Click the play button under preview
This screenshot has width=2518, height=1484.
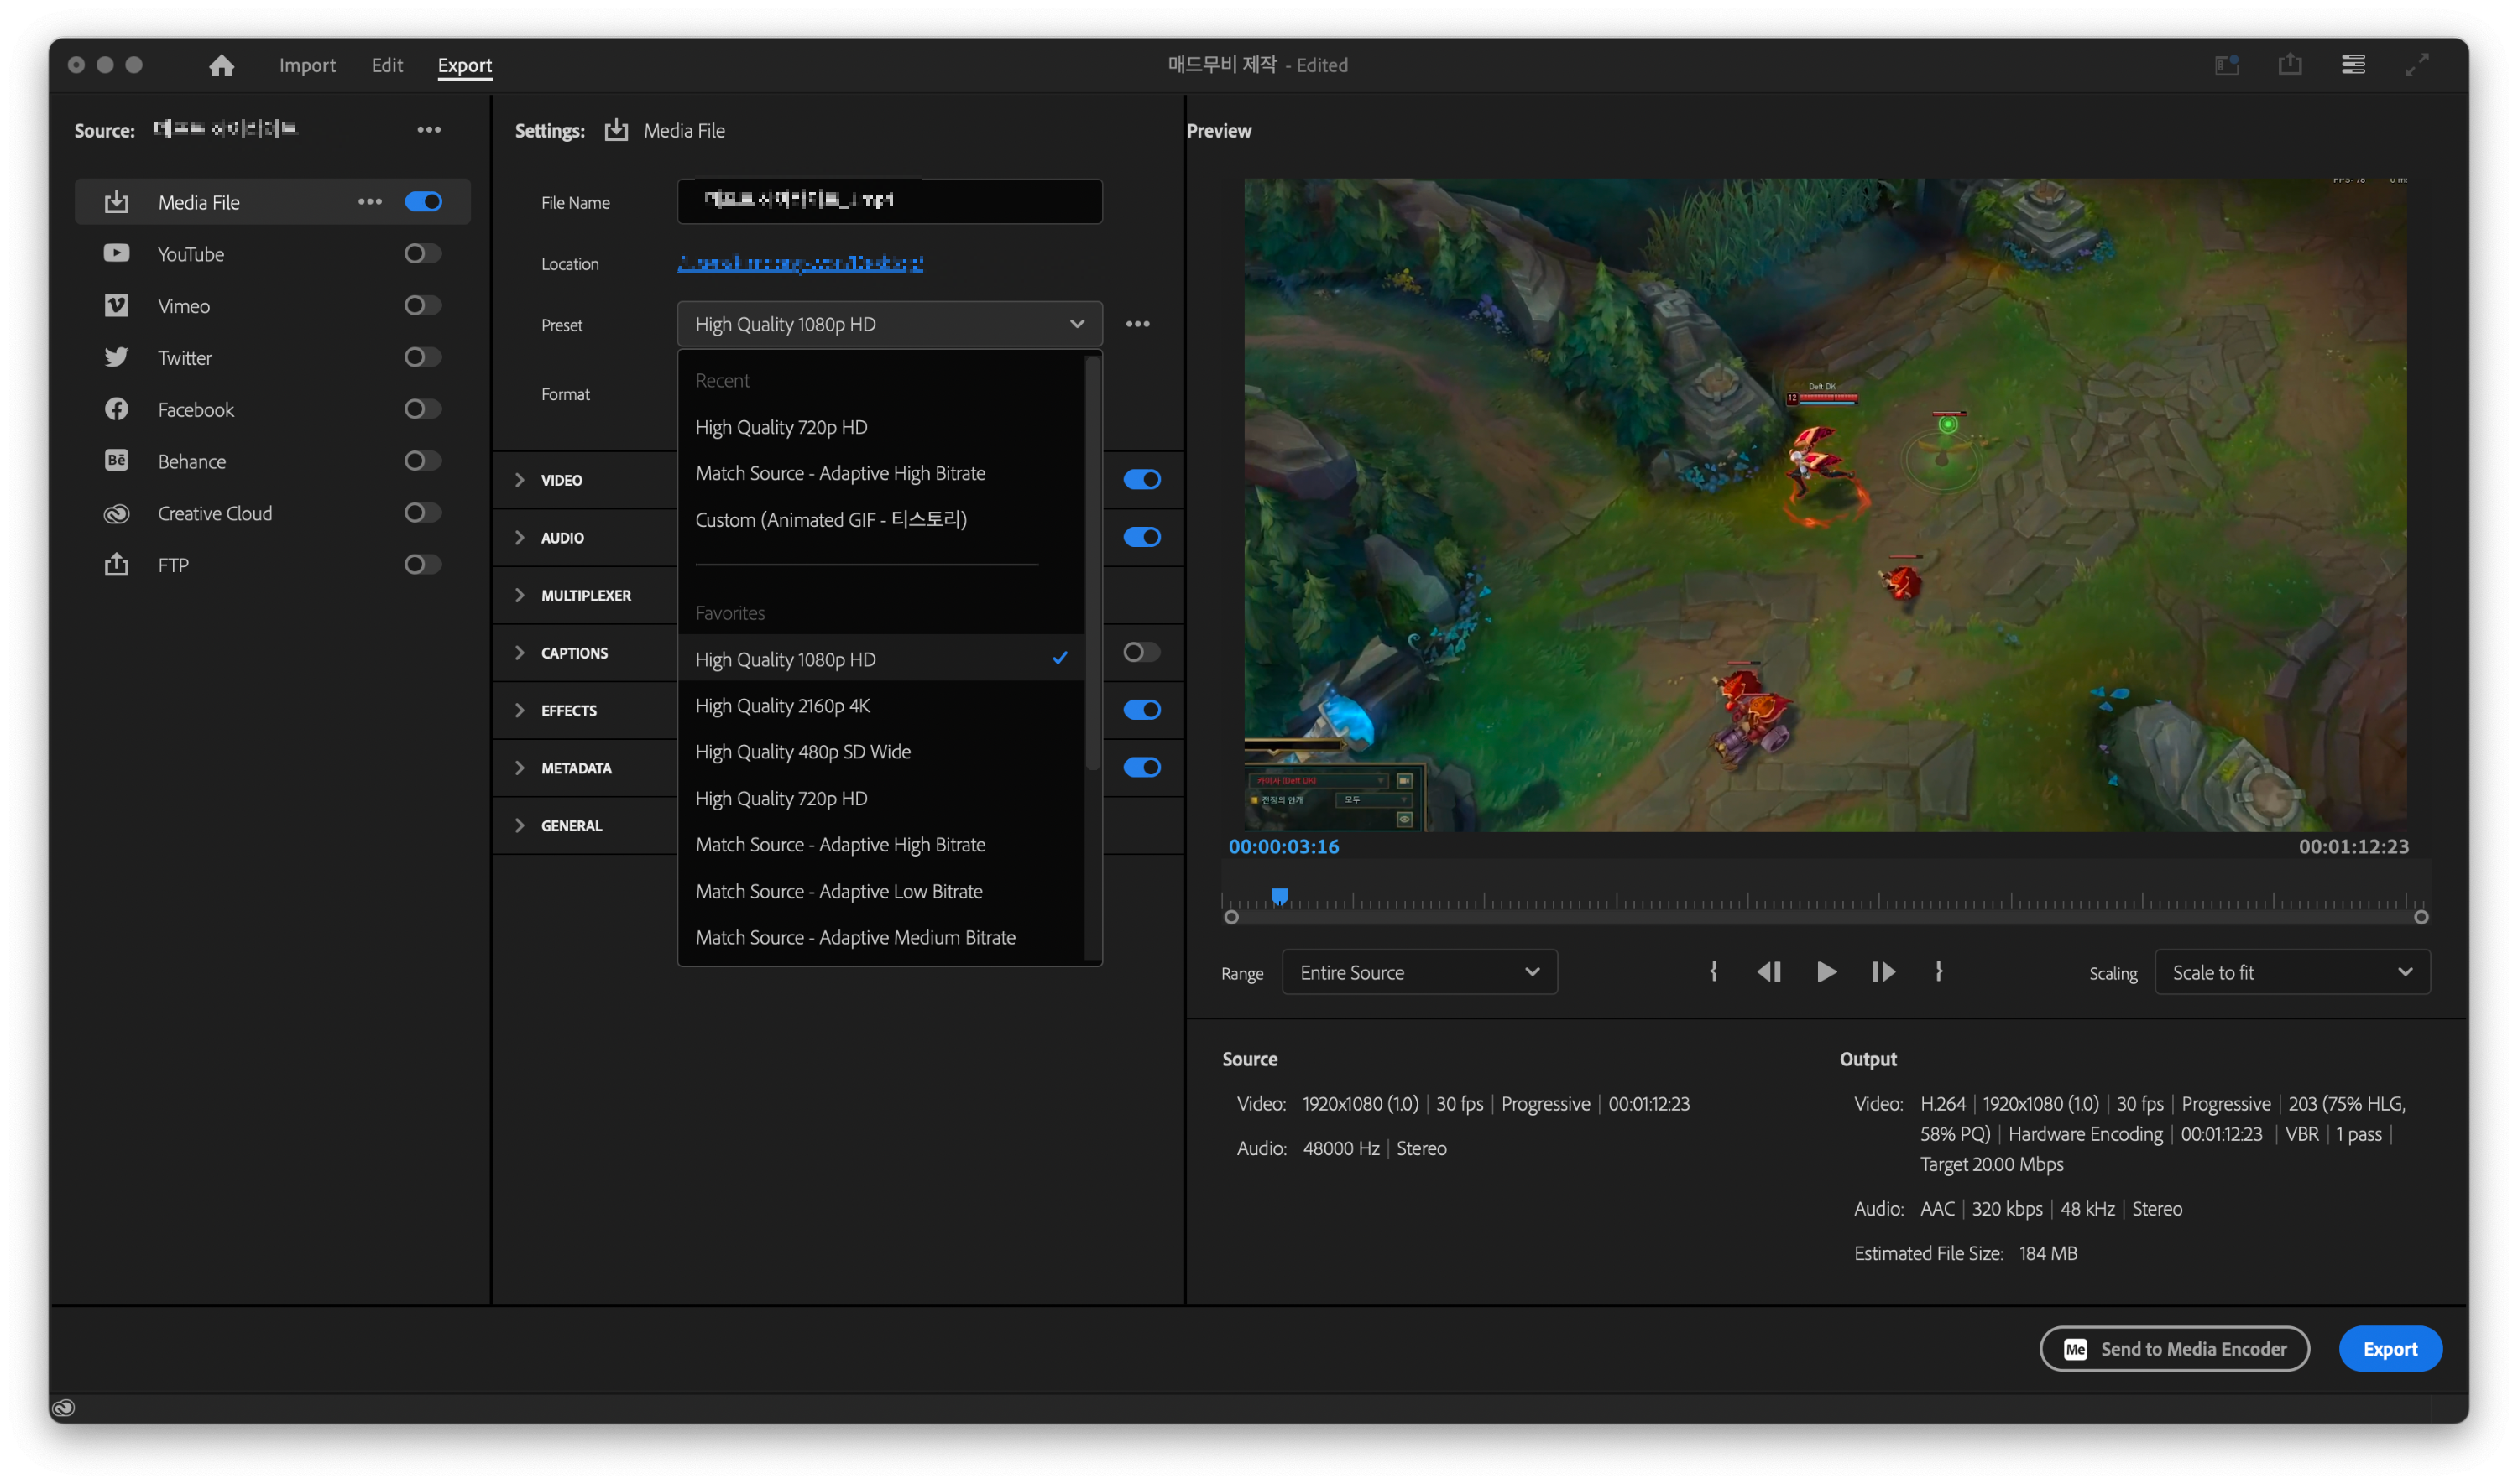(1825, 972)
